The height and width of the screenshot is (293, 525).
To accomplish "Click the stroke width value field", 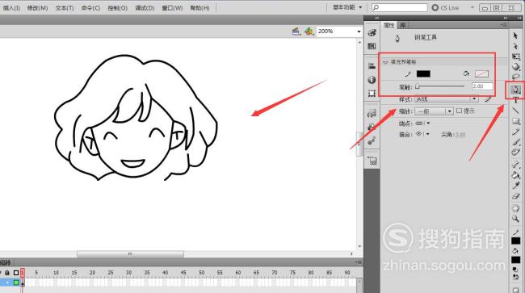I will (x=482, y=86).
